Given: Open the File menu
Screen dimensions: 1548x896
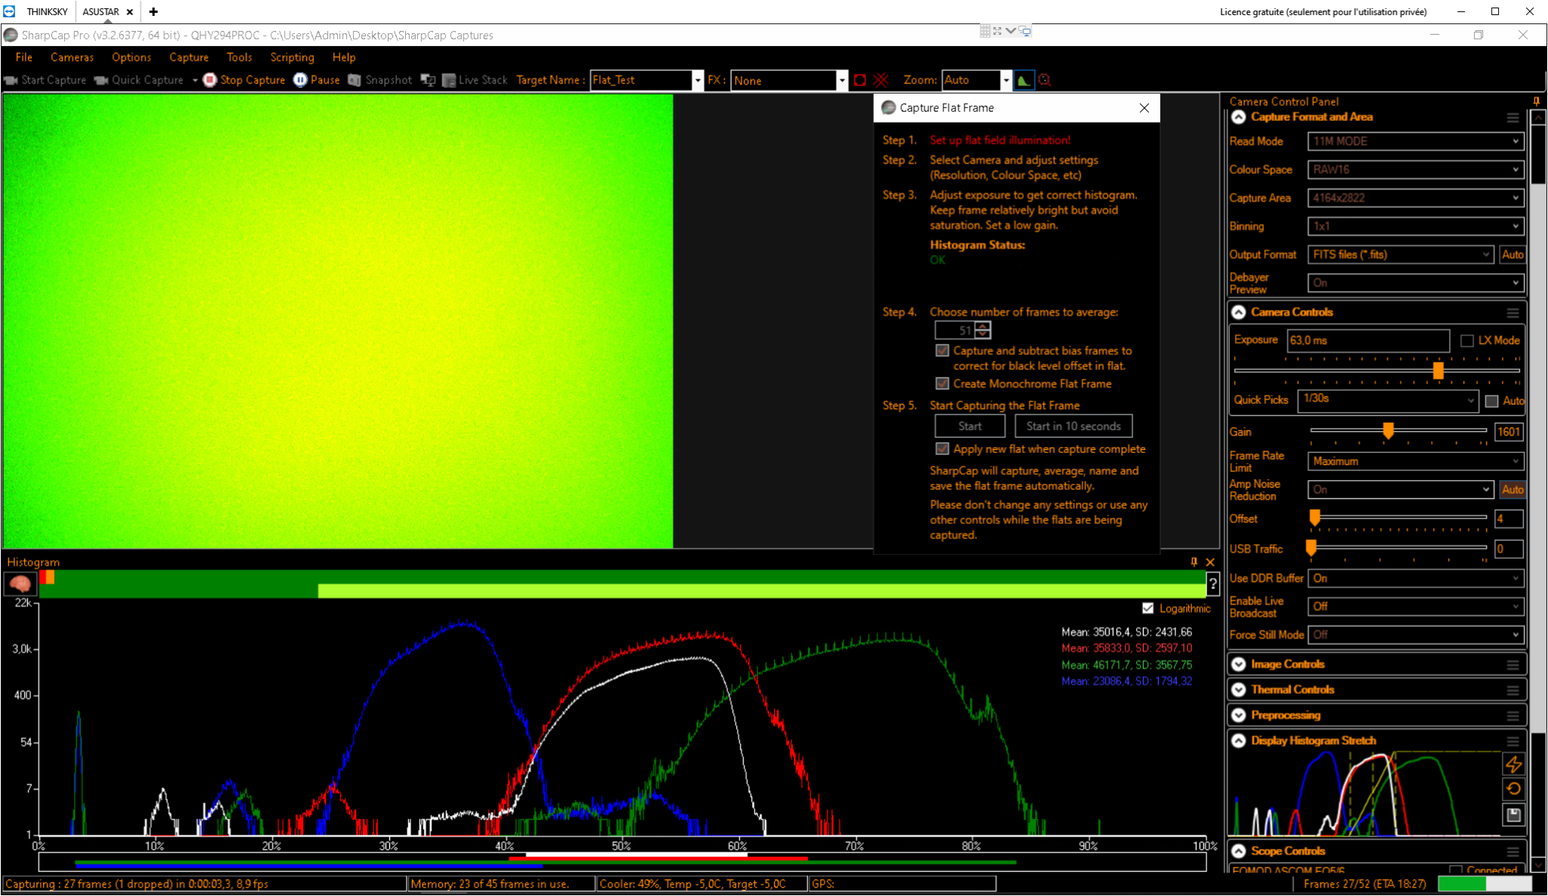Looking at the screenshot, I should [24, 57].
